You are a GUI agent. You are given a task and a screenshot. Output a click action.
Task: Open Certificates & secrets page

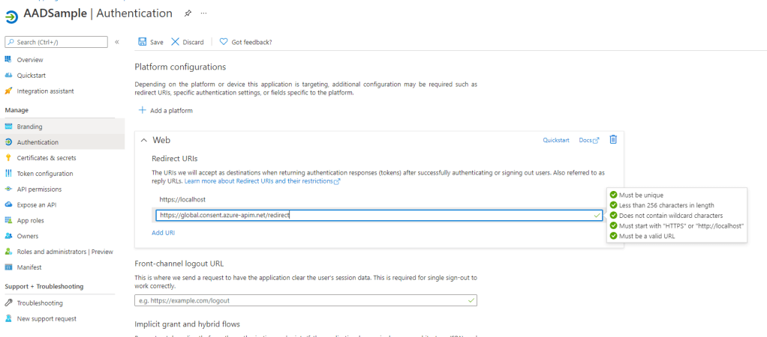tap(46, 158)
